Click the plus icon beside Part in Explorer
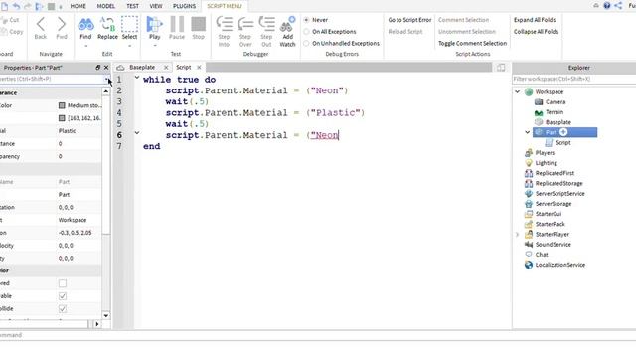Image resolution: width=636 pixels, height=358 pixels. click(563, 132)
